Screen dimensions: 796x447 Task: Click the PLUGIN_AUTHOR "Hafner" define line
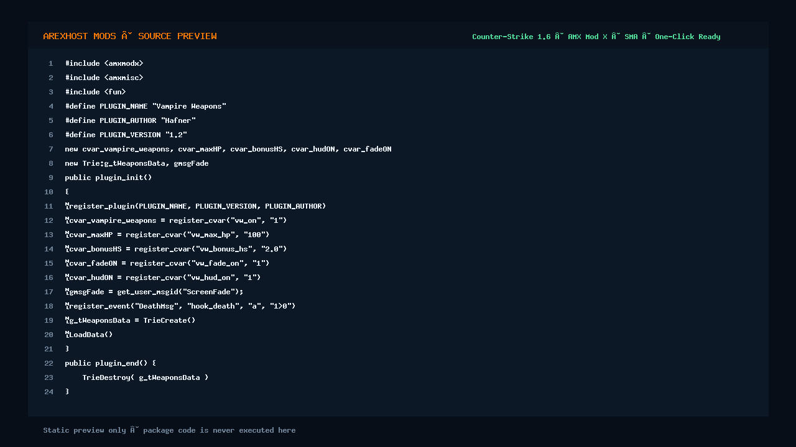click(x=130, y=120)
